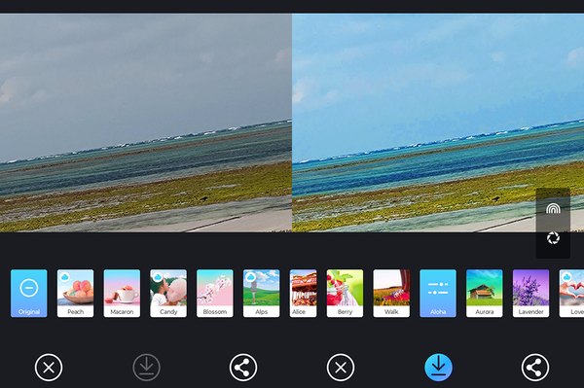The image size is (584, 388).
Task: Select the Alps filter thumbnail
Action: pos(262,293)
